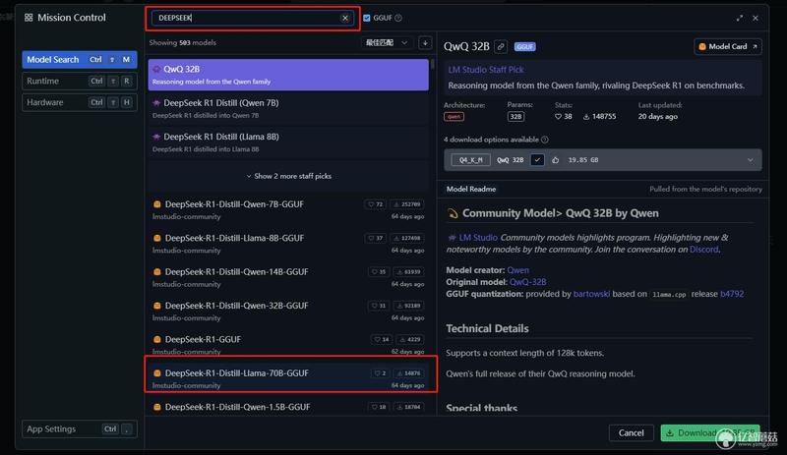
Task: Open the b4792 release link
Action: coord(732,294)
